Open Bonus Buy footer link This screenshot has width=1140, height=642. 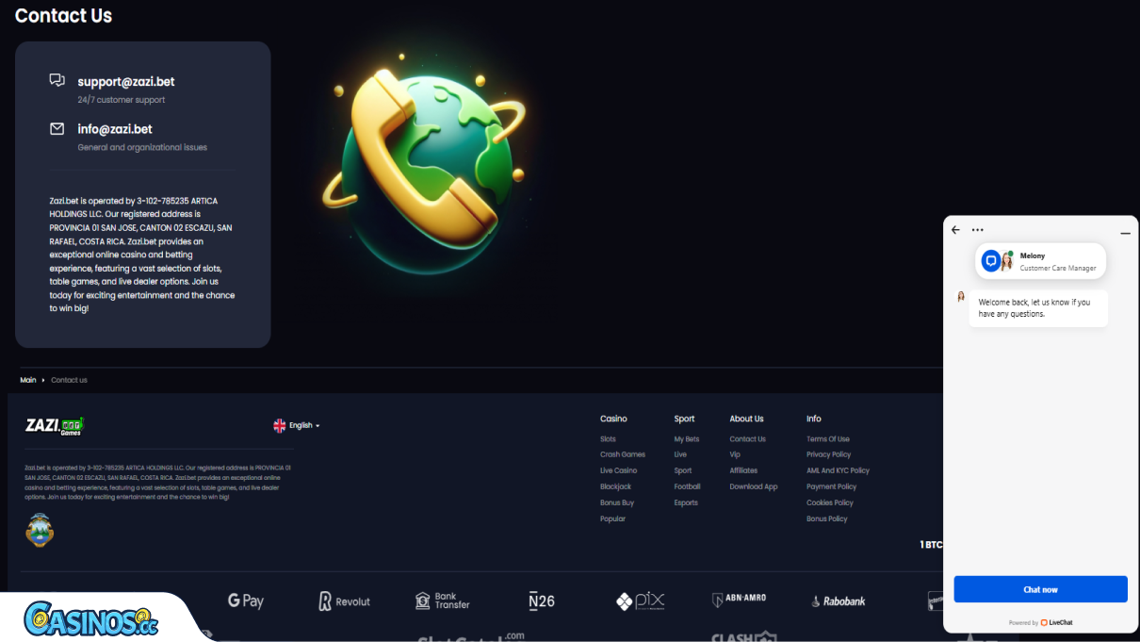coord(617,502)
